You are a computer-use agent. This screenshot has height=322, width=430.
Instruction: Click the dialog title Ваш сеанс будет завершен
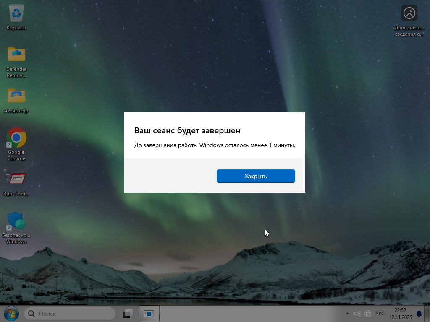[x=187, y=131]
